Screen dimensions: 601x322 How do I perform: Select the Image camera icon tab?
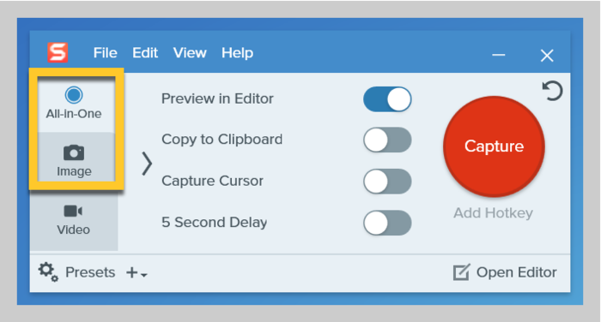point(74,153)
